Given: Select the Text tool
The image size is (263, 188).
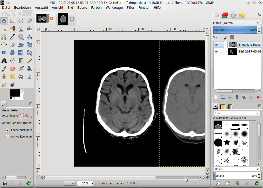Looking at the screenshot, I should pyautogui.click(x=4, y=61).
